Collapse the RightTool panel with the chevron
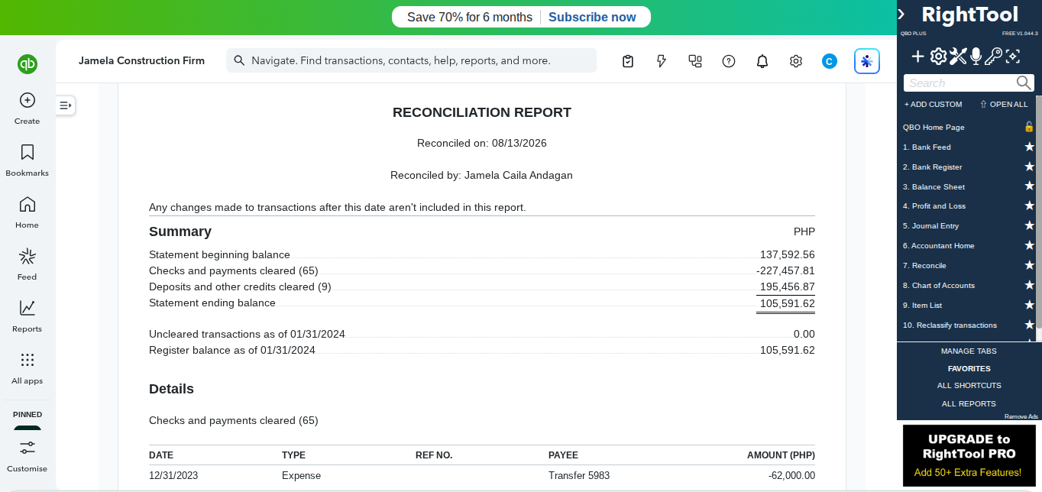The image size is (1042, 492). (901, 15)
